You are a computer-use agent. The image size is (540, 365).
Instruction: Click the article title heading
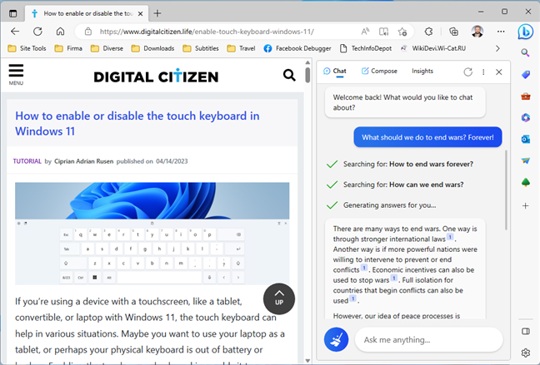click(x=137, y=123)
